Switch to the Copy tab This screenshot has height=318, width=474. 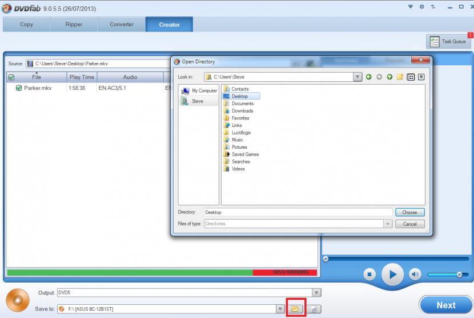tap(26, 25)
